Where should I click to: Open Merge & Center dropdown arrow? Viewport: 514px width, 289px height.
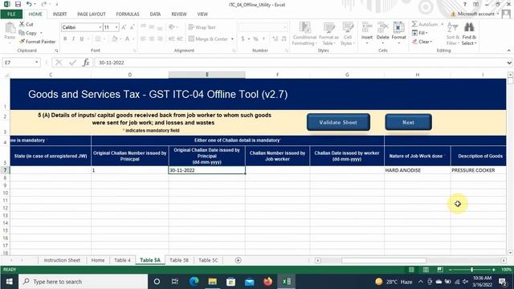(x=232, y=39)
